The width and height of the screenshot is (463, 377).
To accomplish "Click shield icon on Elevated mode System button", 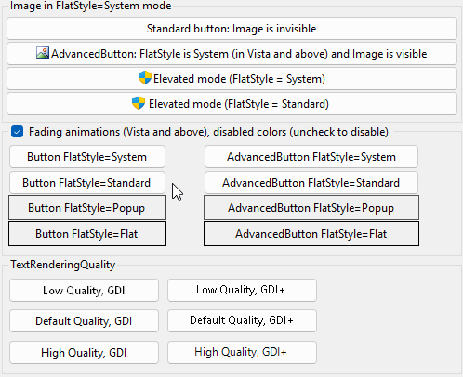I will click(x=145, y=78).
